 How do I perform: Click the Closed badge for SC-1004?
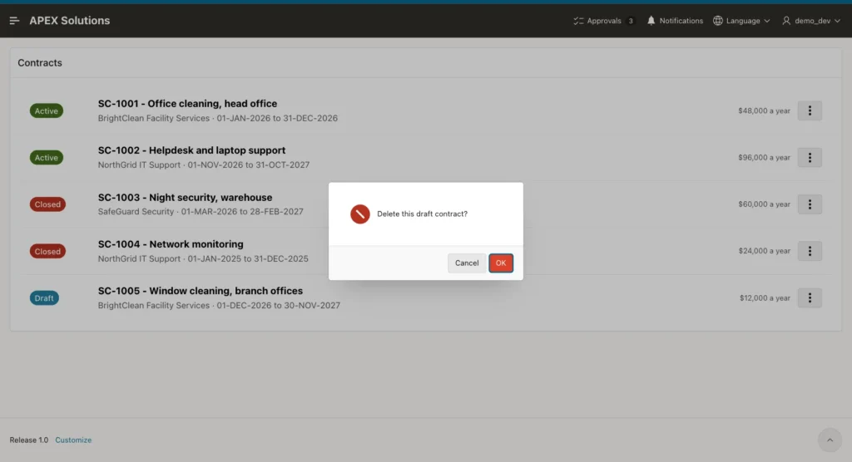click(47, 252)
